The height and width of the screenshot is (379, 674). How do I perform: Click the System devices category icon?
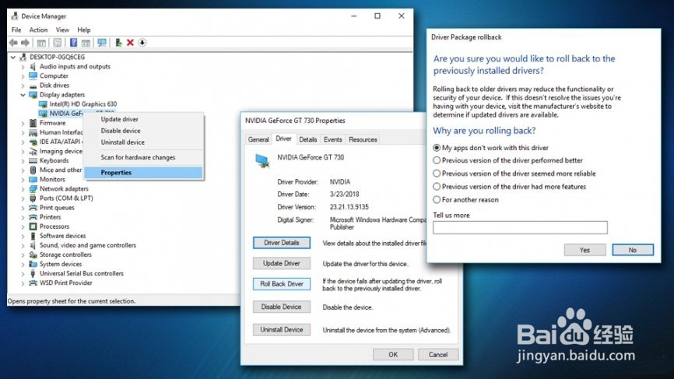tap(33, 264)
